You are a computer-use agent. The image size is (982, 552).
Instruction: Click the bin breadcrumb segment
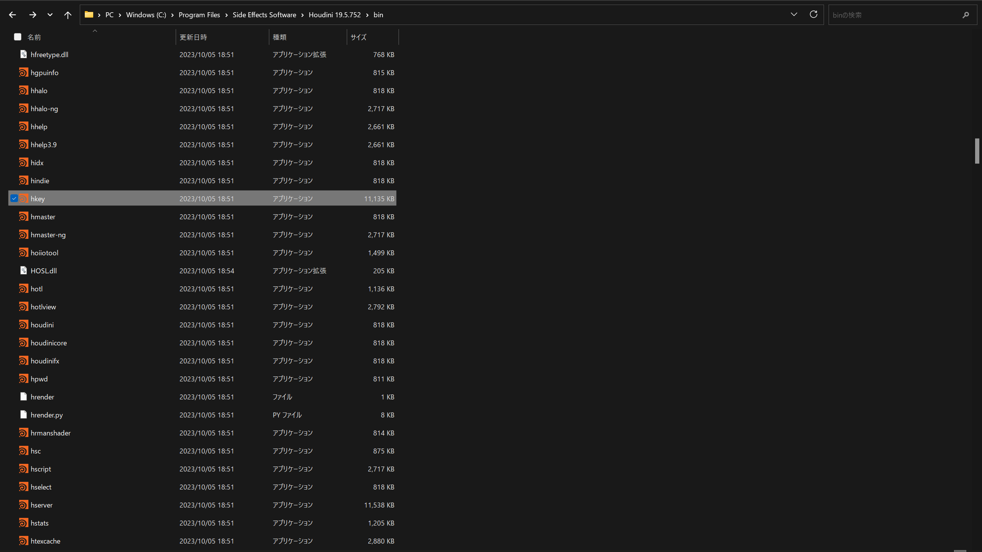378,15
